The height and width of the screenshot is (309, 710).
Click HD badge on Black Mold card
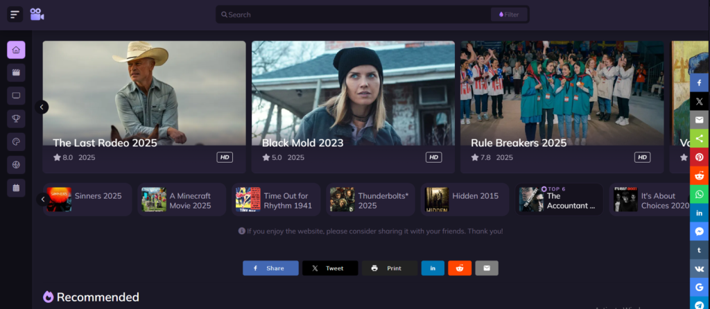pyautogui.click(x=434, y=157)
